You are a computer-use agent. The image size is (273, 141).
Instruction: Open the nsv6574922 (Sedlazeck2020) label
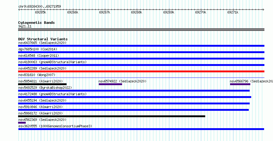(122, 81)
